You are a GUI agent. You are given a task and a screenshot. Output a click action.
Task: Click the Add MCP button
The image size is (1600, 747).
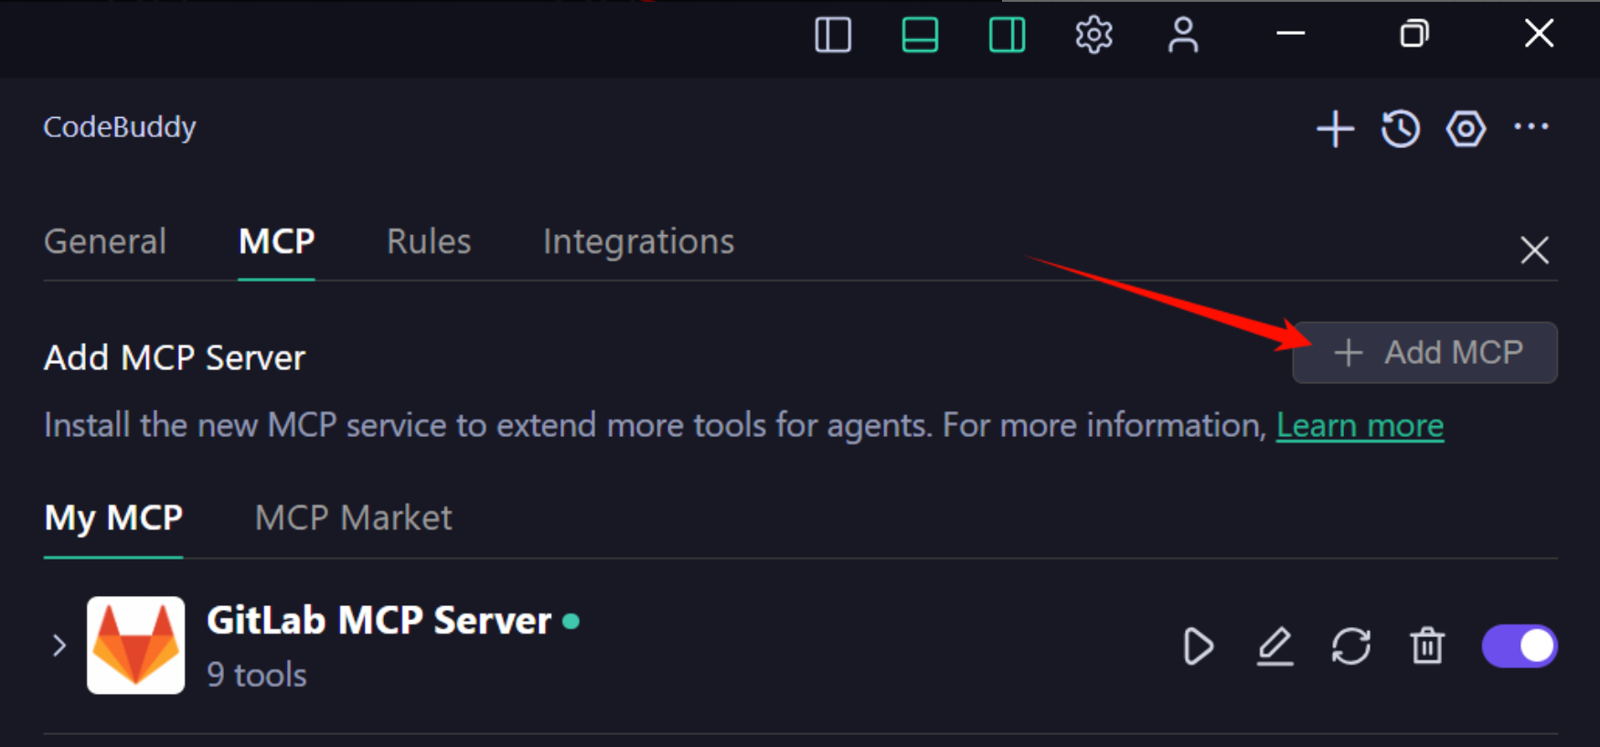coord(1424,353)
